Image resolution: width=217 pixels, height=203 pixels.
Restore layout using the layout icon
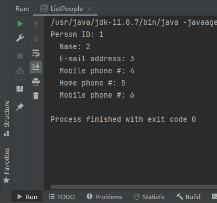tap(20, 89)
